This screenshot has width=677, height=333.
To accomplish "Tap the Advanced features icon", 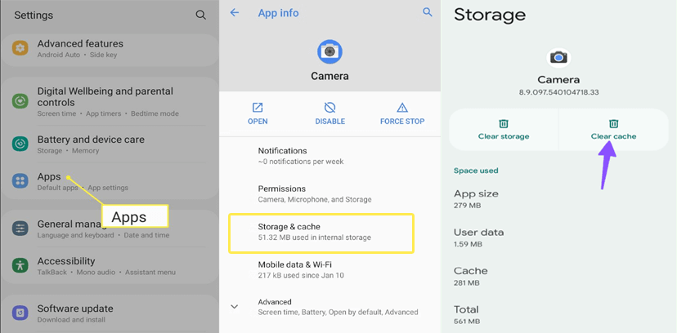I will [20, 49].
